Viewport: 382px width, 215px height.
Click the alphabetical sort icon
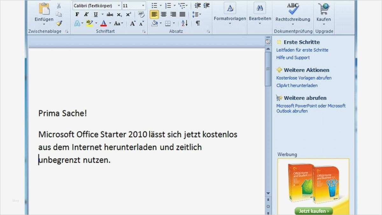click(x=184, y=23)
